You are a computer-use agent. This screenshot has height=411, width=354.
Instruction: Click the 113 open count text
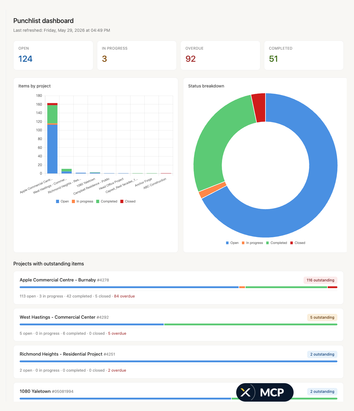(28, 296)
